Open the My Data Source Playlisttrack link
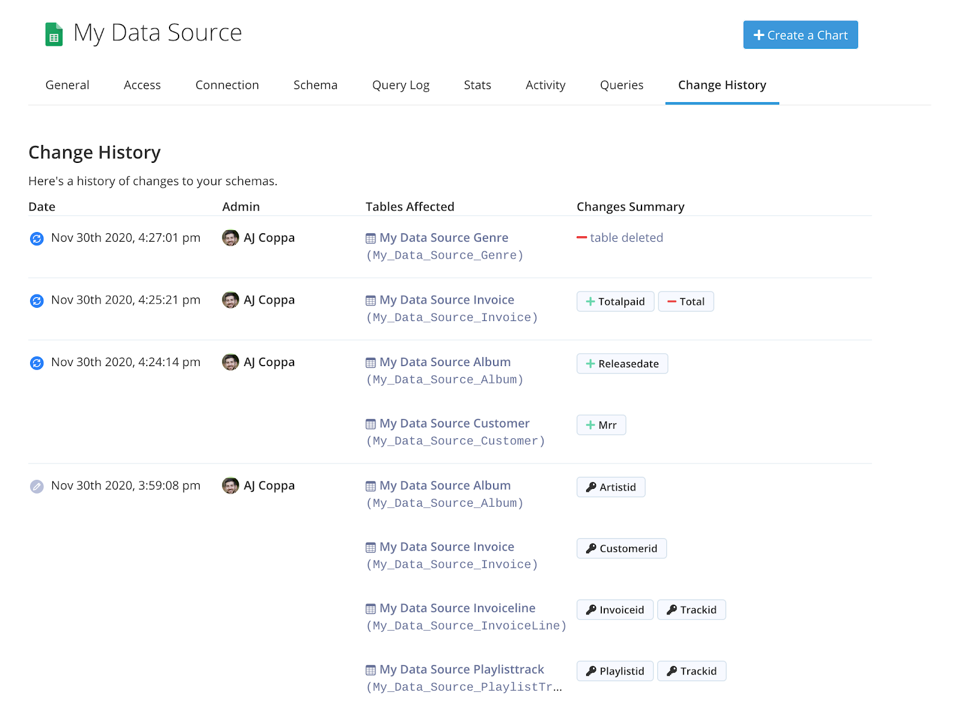Screen dimensions: 962x704 [462, 669]
